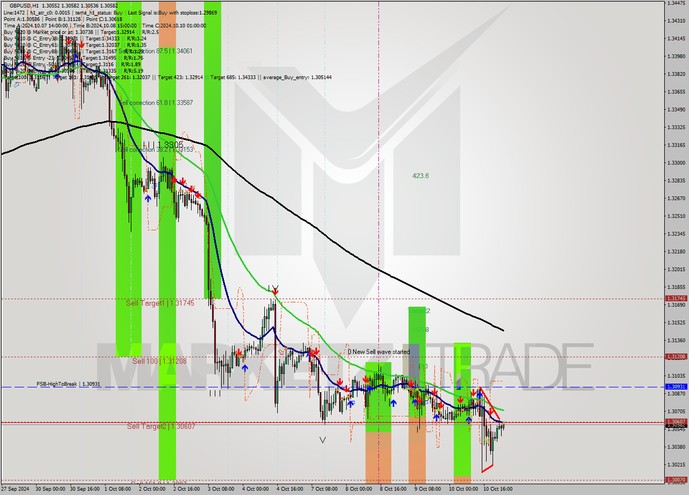Click the 1.33000 price axis value
Screen dimensions: 689x495
tap(676, 162)
